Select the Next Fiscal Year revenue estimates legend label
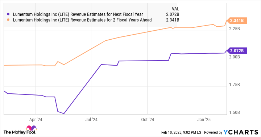 coord(78,14)
